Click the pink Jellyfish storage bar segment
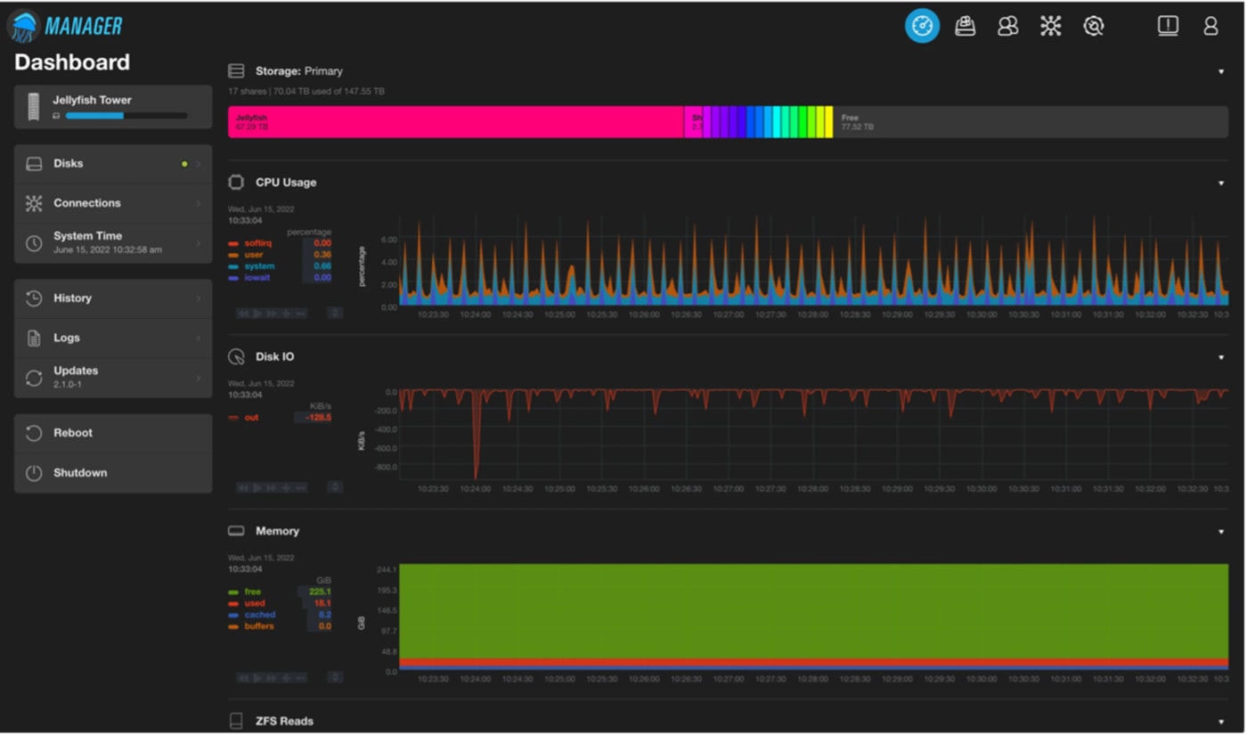Image resolution: width=1247 pixels, height=735 pixels. pos(454,122)
